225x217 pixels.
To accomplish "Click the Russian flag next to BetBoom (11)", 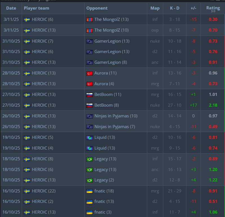I will pyautogui.click(x=89, y=95).
